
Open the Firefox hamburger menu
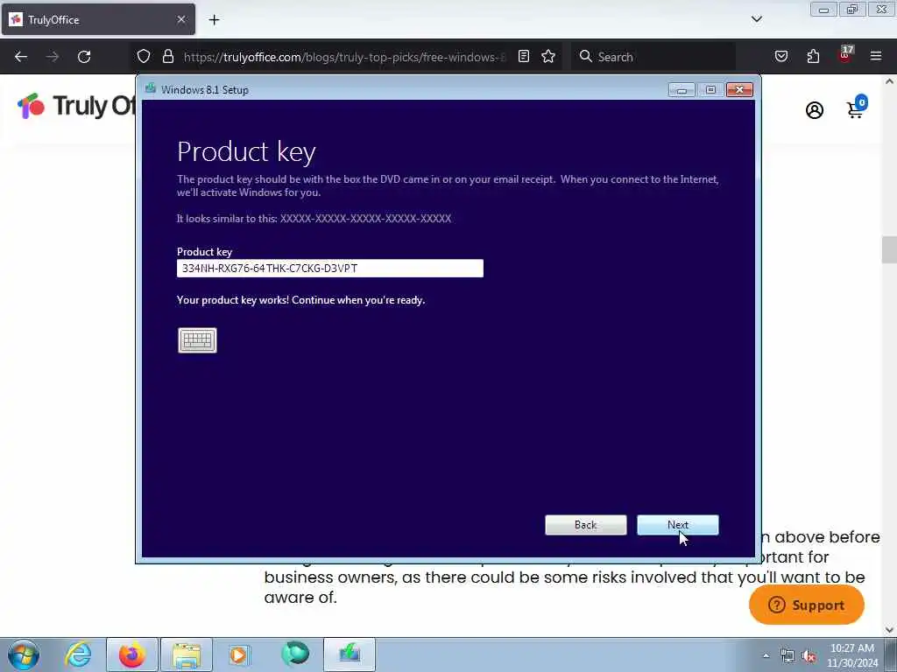pos(876,57)
